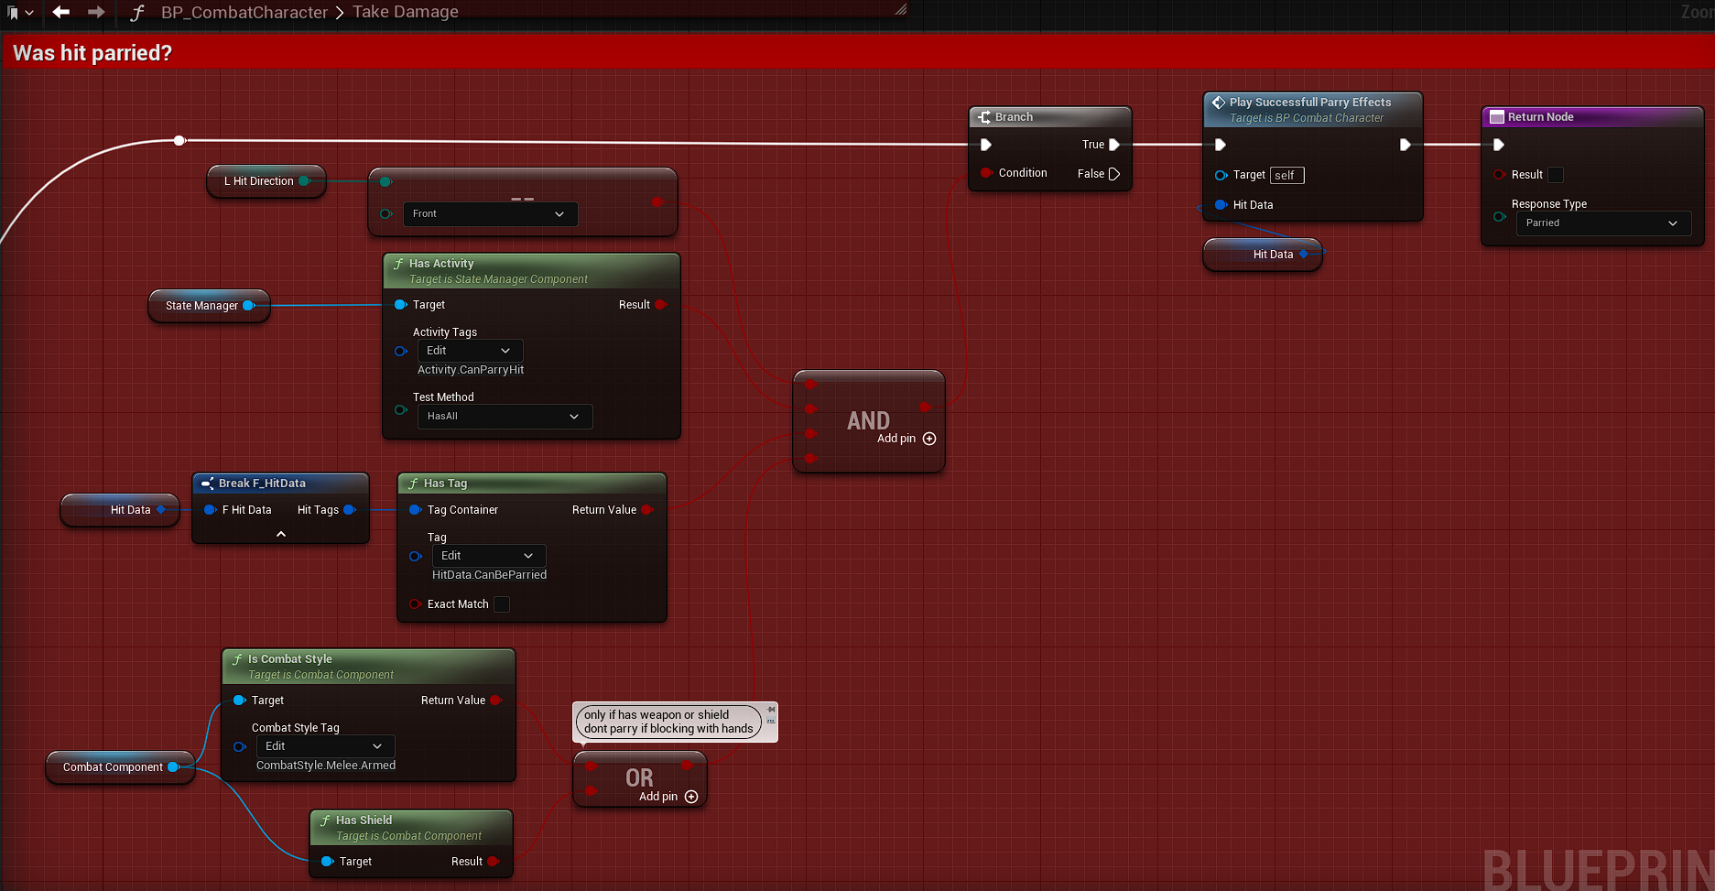Click the BP_CombatCharacter breadcrumb
The width and height of the screenshot is (1715, 891).
pos(244,13)
